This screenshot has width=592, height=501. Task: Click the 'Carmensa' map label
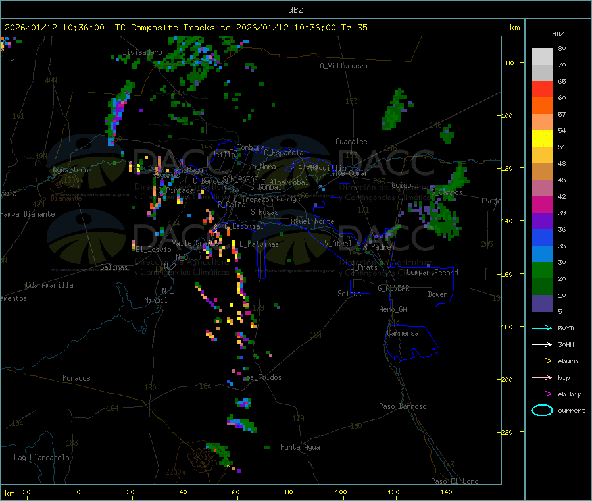click(x=403, y=333)
